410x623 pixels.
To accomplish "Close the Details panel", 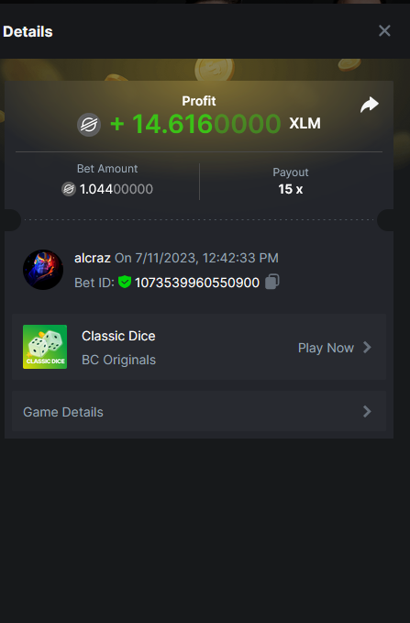I will [384, 30].
